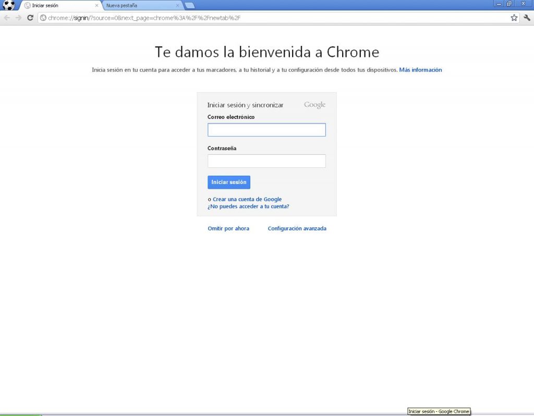Click the Iniciar sesión y sincronizar title
This screenshot has width=534, height=416.
(x=245, y=105)
